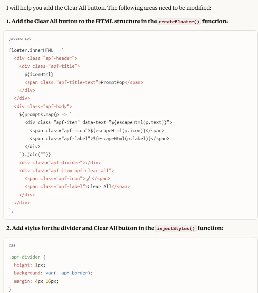Click the apf-clear-all div opening tag
The height and width of the screenshot is (293, 258).
(66, 170)
